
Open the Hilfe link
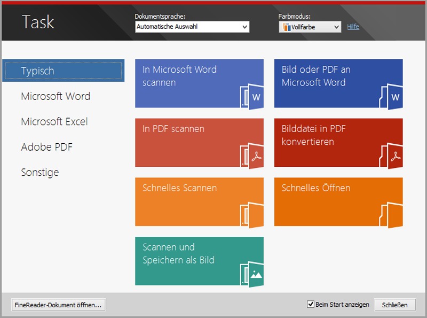coord(353,26)
